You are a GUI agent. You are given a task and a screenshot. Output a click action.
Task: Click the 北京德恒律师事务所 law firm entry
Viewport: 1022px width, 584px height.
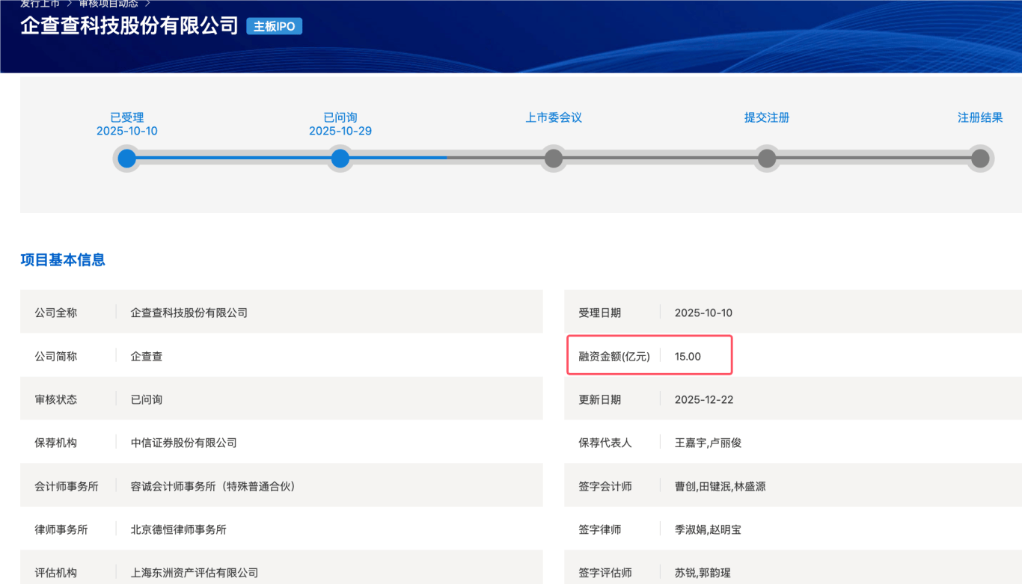[x=179, y=529]
